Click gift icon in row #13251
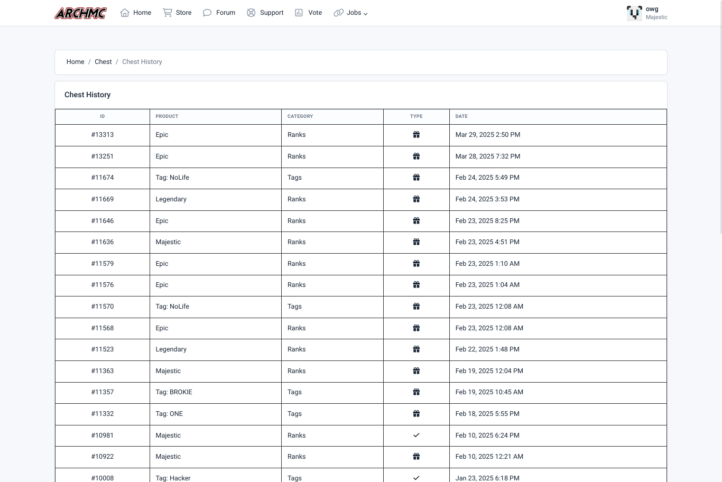Screen dimensions: 722x482 [x=416, y=156]
